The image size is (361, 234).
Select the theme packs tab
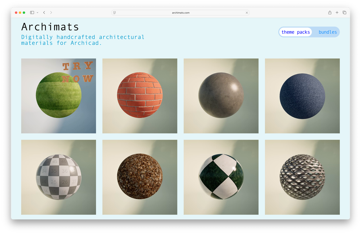coord(296,32)
